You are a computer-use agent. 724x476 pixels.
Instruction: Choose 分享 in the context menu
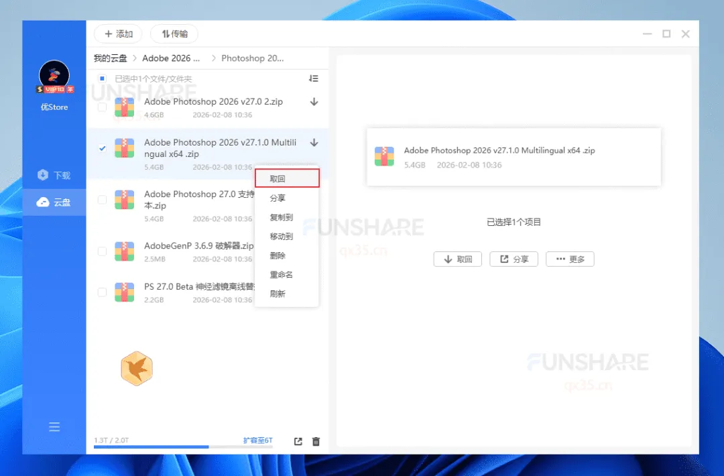[287, 198]
